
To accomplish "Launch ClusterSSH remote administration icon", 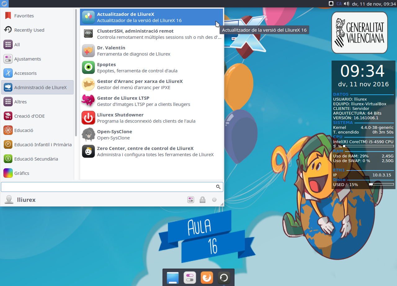I will (88, 34).
